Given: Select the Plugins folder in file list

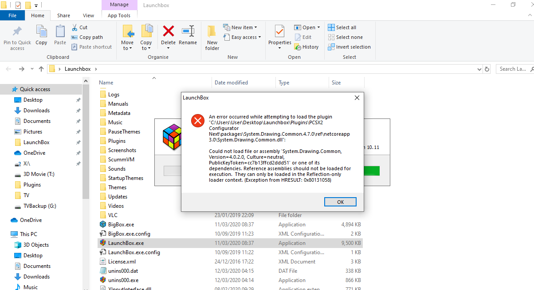Looking at the screenshot, I should (x=117, y=141).
